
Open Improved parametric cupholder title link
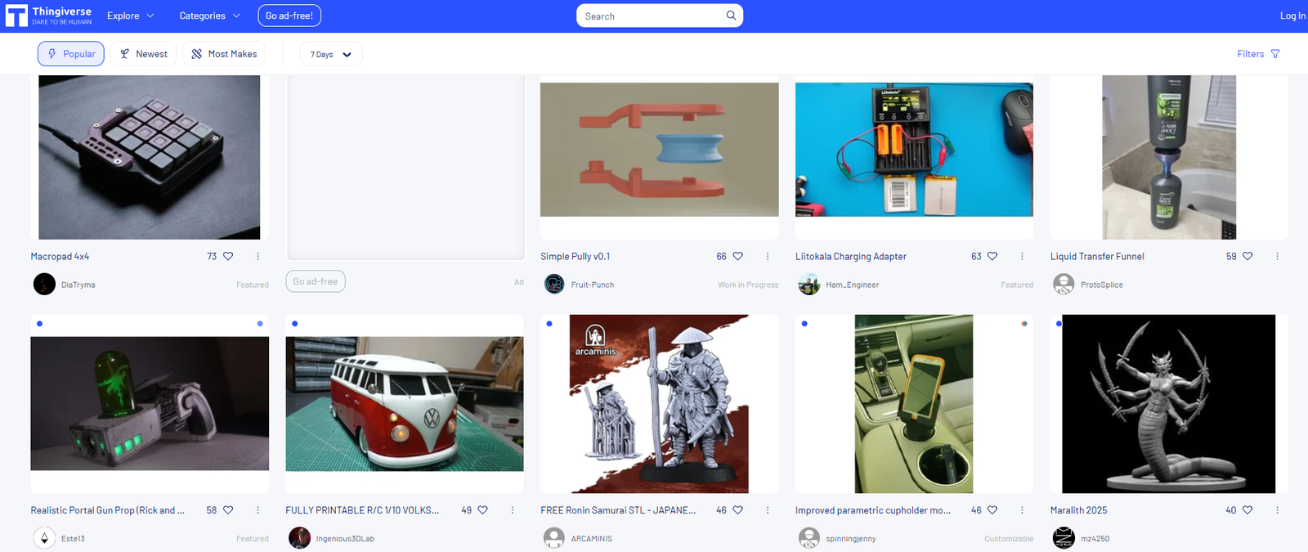point(873,509)
